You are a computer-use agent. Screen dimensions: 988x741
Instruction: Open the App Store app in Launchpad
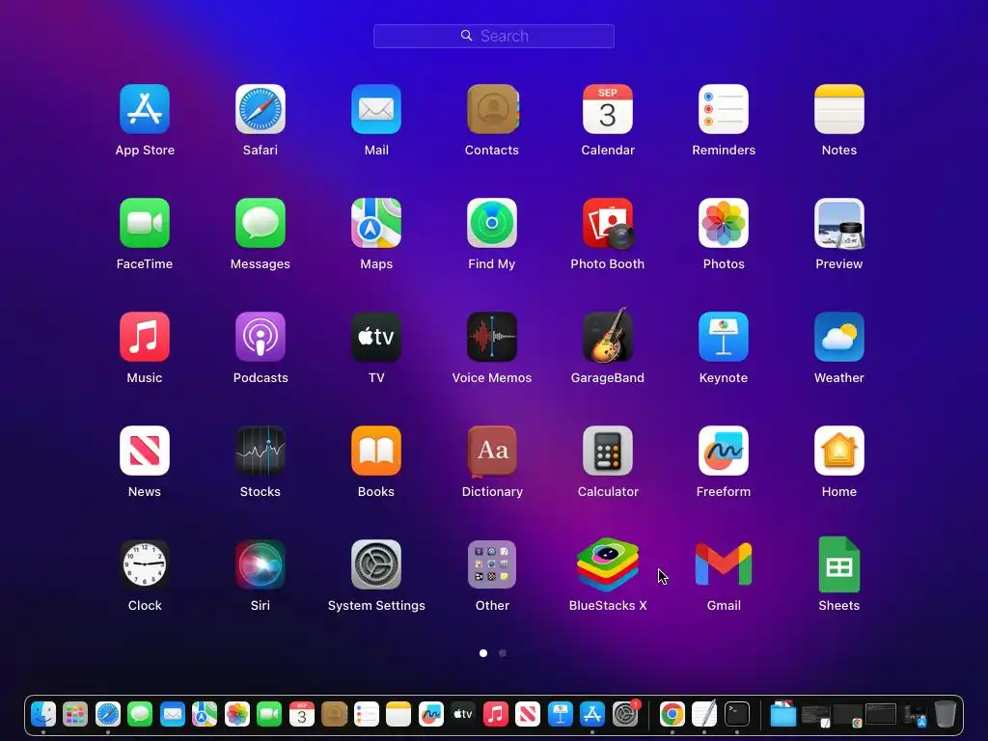(145, 109)
